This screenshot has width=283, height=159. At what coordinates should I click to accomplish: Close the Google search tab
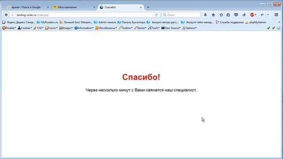pos(48,7)
